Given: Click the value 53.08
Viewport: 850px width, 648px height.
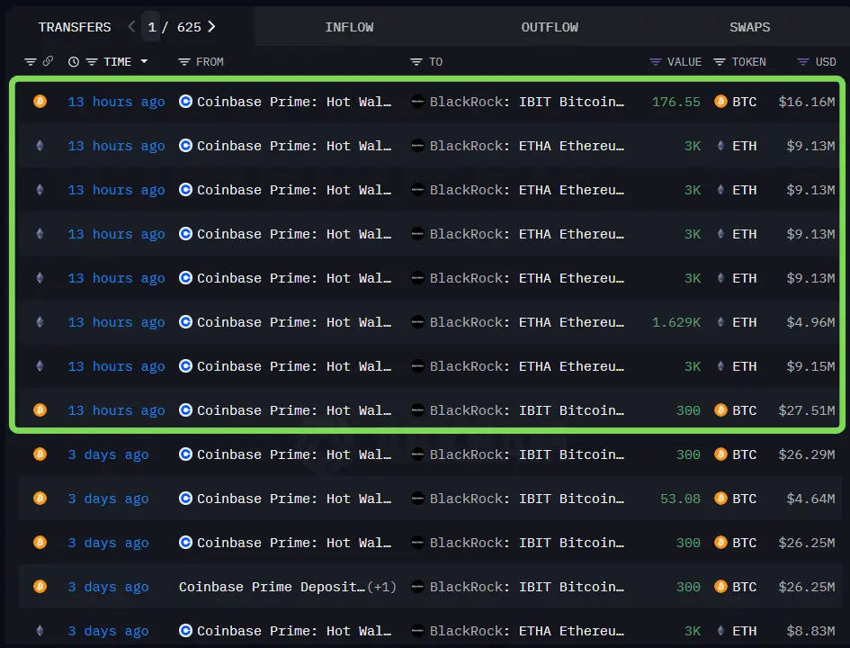Looking at the screenshot, I should tap(680, 499).
